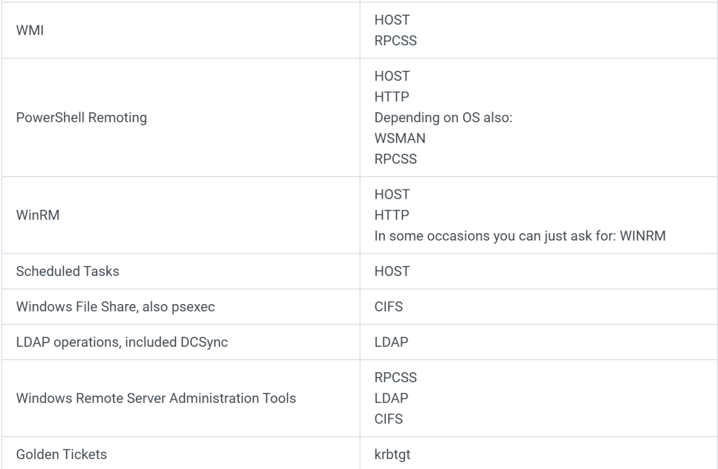Select HOST in the Scheduled Tasks row

(x=392, y=271)
